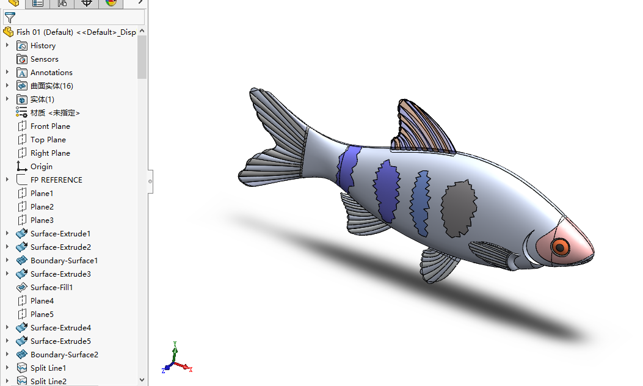Click the feature tree scrollbar thumb
This screenshot has width=643, height=386.
click(142, 57)
